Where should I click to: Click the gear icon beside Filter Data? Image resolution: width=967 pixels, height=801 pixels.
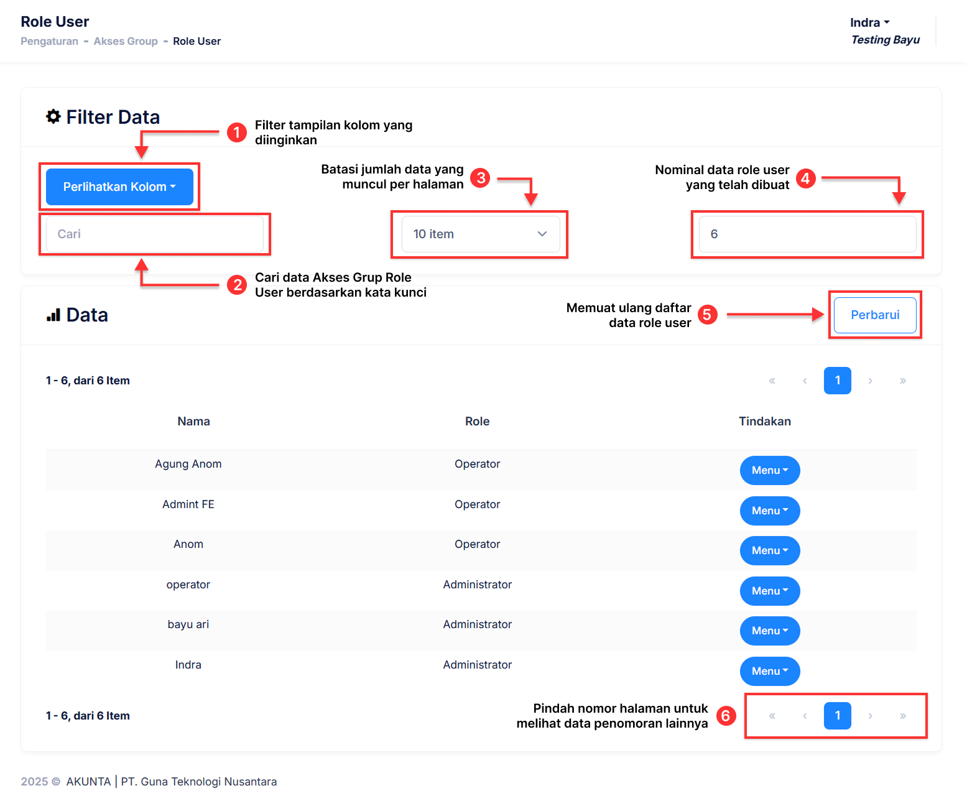click(x=53, y=117)
